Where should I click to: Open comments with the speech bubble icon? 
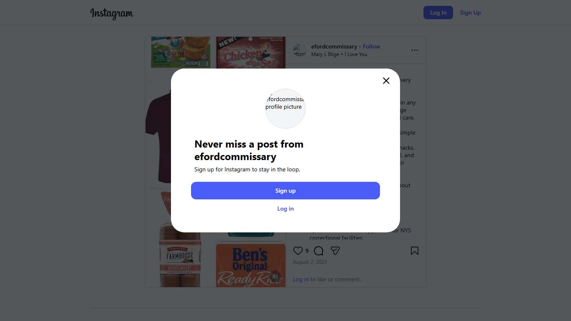(x=319, y=251)
